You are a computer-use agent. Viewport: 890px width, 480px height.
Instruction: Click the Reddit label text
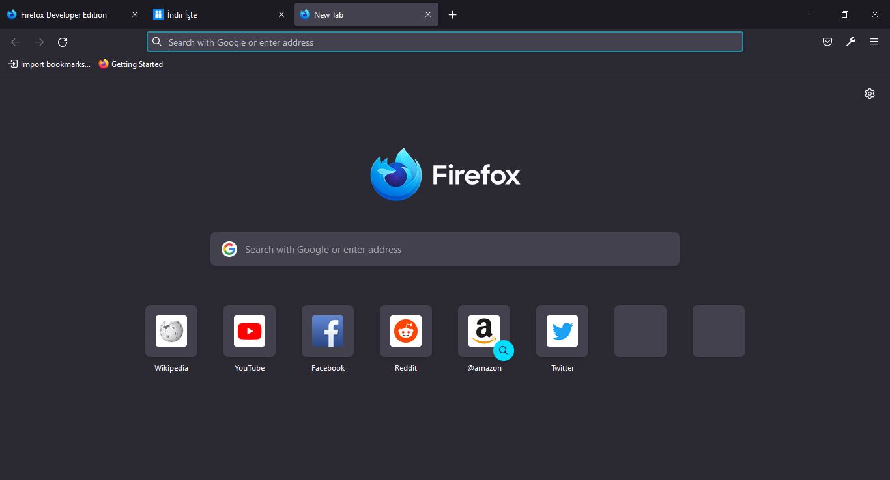[406, 368]
